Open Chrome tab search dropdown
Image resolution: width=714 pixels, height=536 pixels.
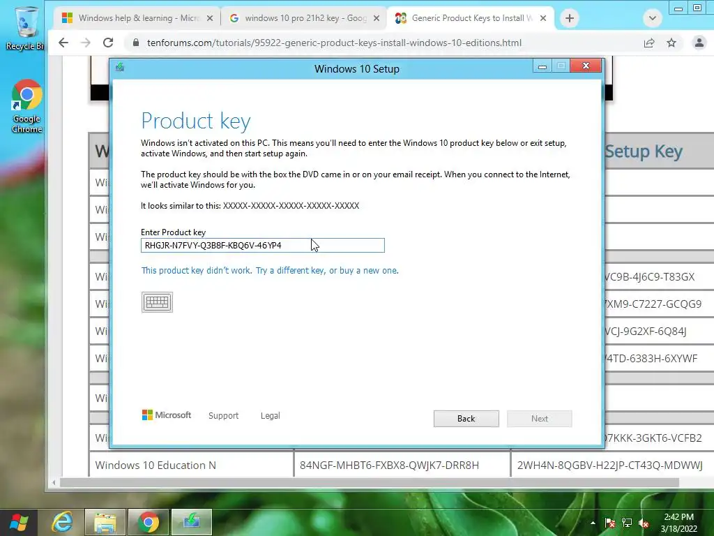[x=652, y=18]
